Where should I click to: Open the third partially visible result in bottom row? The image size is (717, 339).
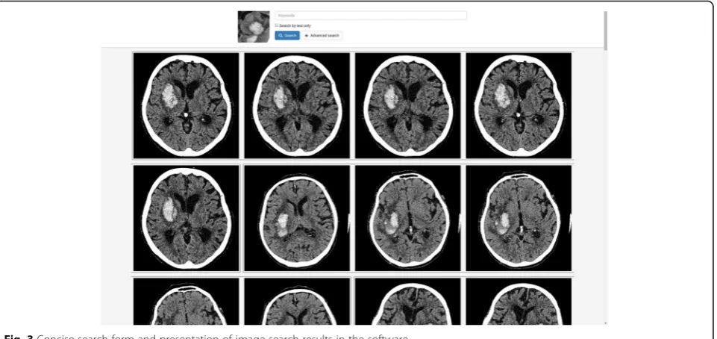pyautogui.click(x=408, y=302)
